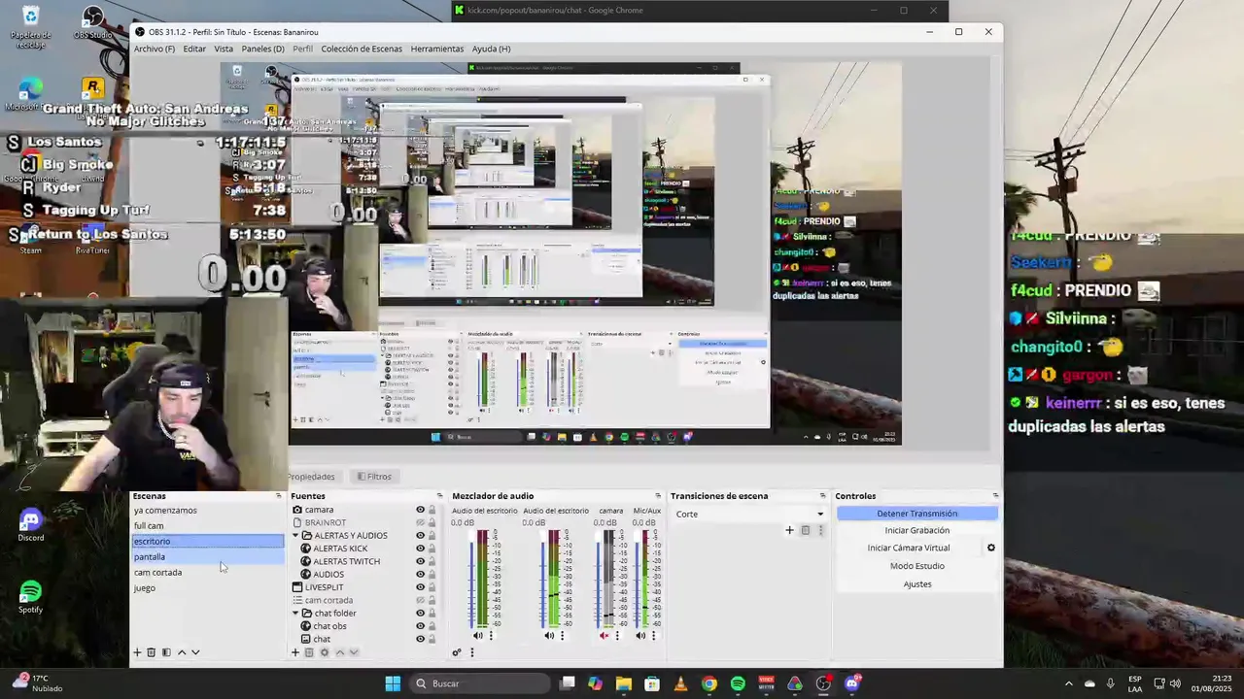Image resolution: width=1244 pixels, height=699 pixels.
Task: Undock the Escenas panel icon
Action: 279,496
